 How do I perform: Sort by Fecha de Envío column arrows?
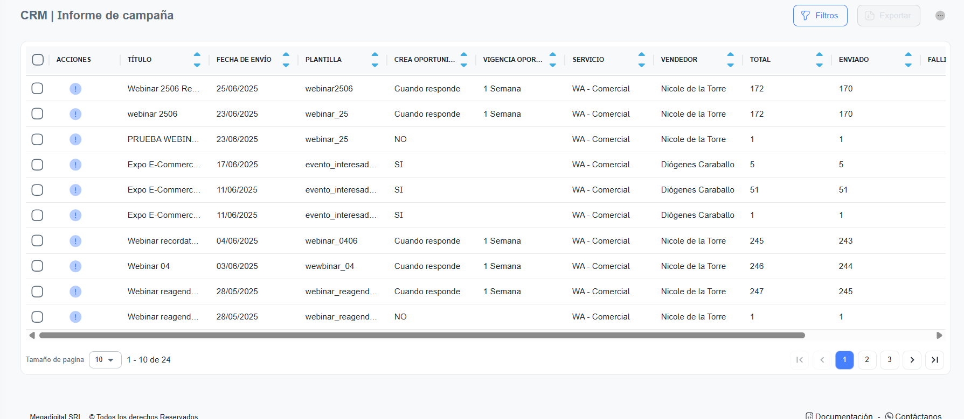(286, 60)
